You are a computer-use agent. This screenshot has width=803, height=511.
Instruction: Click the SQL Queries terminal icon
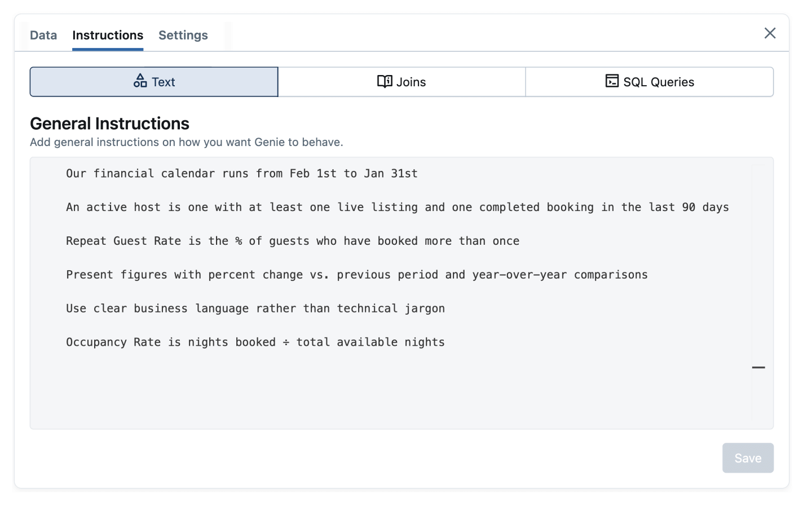tap(612, 81)
